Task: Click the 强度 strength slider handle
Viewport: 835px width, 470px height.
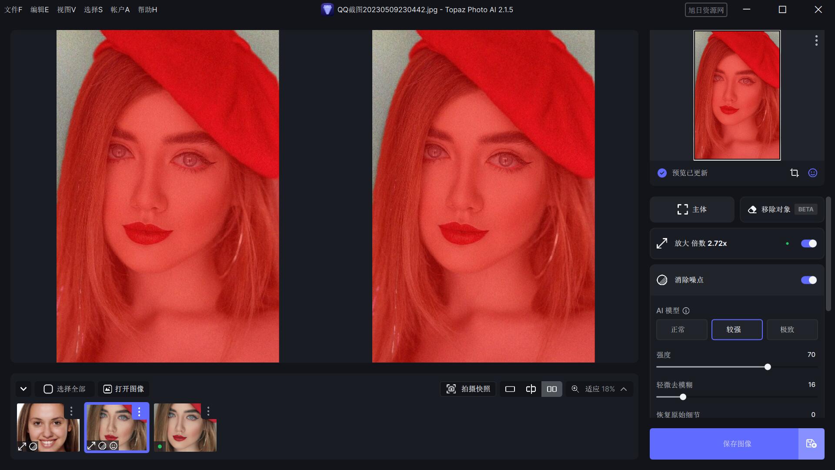Action: pyautogui.click(x=768, y=367)
